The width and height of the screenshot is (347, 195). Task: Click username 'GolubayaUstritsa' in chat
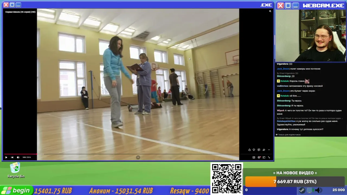286,121
